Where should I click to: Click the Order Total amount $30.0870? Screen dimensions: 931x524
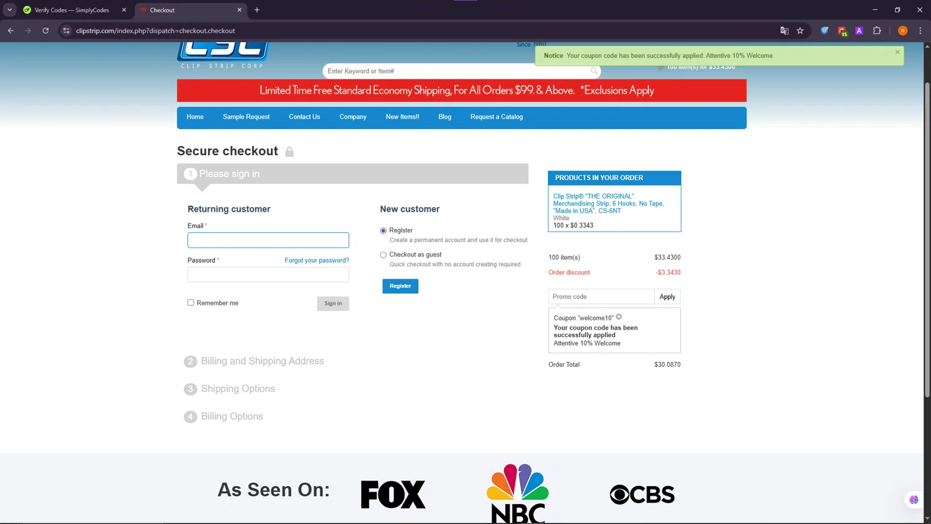(x=667, y=364)
